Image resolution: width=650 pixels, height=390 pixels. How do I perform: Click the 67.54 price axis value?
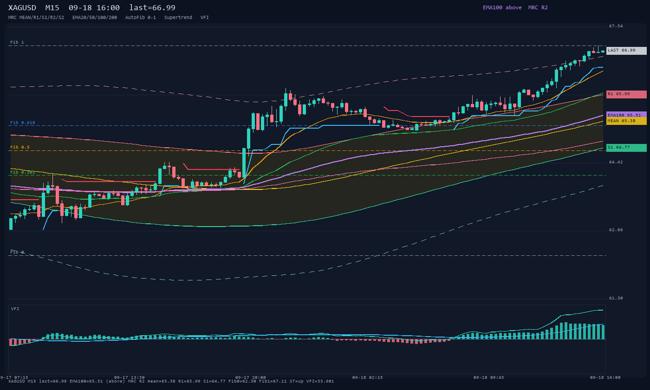616,26
